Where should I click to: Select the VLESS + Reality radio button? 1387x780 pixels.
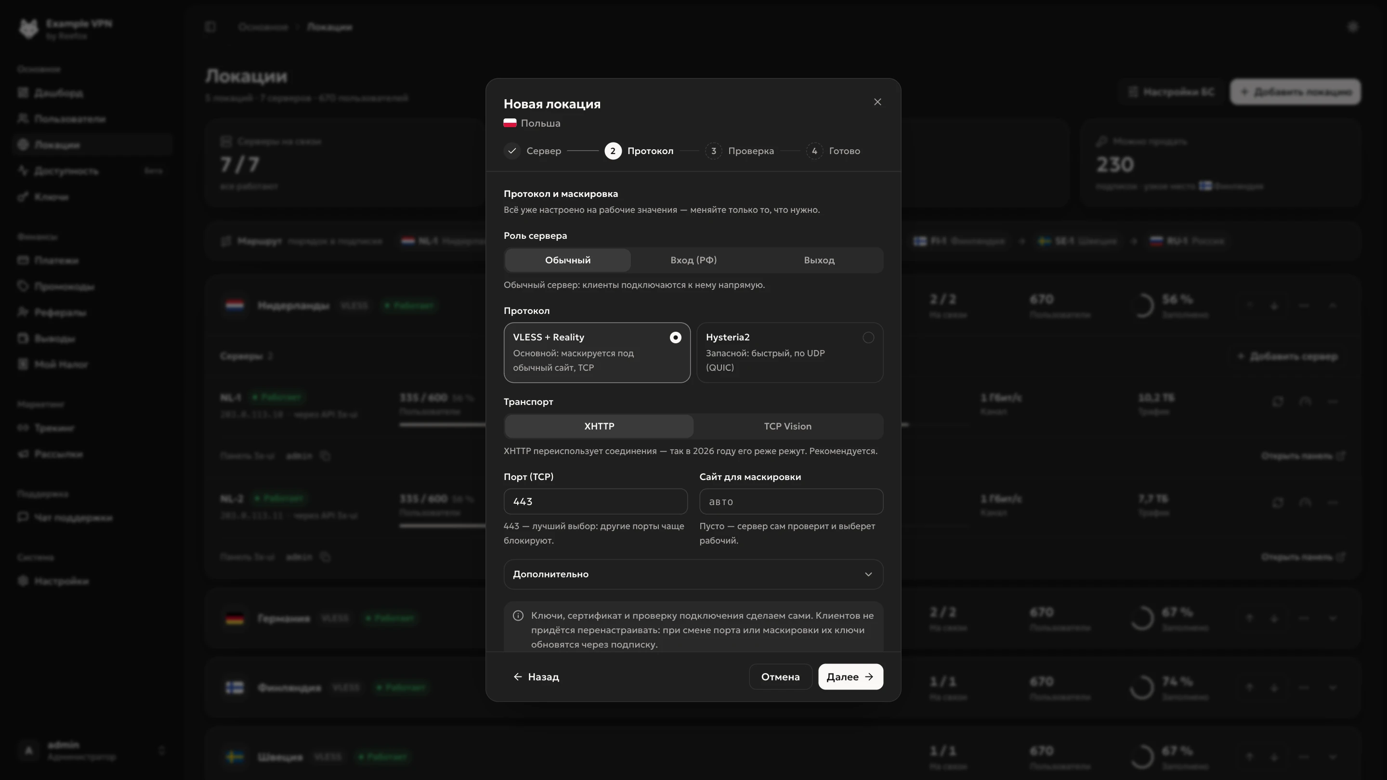pyautogui.click(x=675, y=338)
